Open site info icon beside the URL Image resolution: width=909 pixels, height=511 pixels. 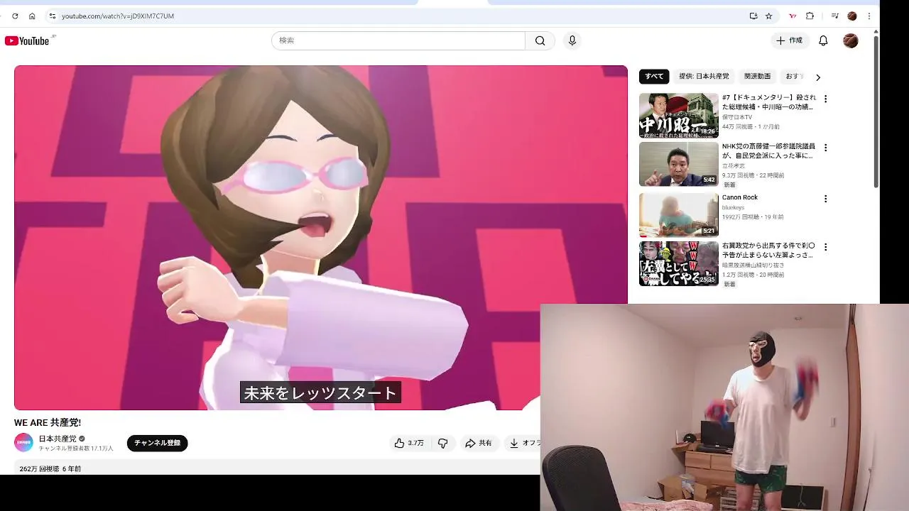click(52, 16)
